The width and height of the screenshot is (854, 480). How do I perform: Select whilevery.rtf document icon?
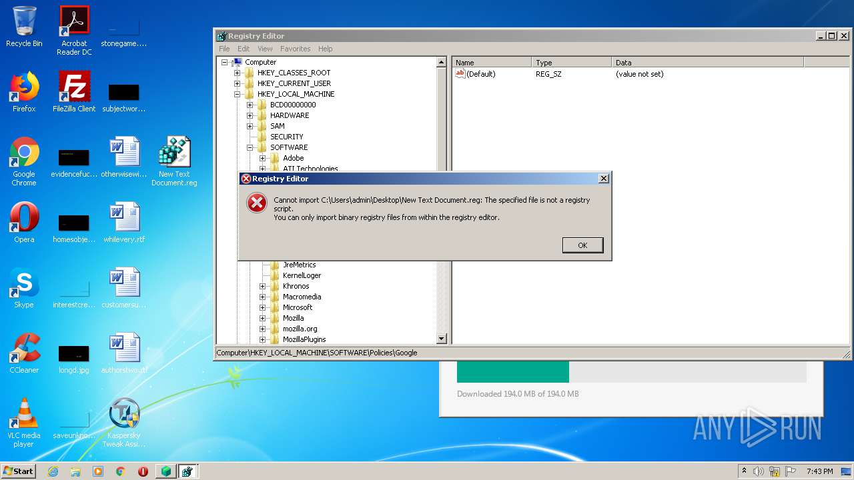click(x=124, y=223)
